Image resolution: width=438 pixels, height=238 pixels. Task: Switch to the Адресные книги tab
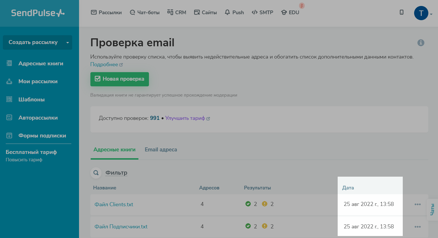(x=115, y=150)
